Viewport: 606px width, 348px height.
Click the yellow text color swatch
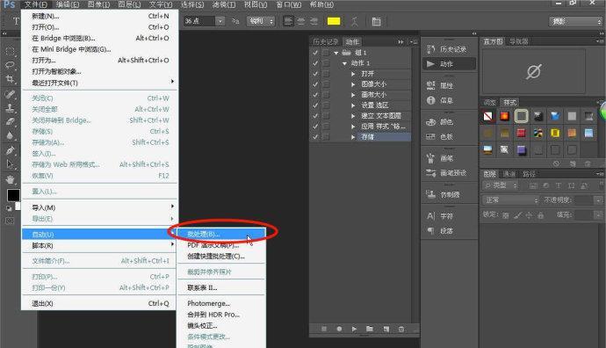click(x=334, y=21)
